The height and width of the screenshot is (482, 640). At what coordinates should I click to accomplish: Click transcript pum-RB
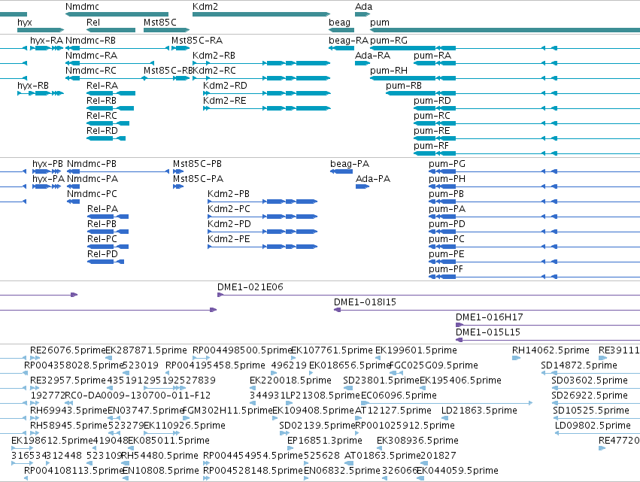pyautogui.click(x=404, y=86)
